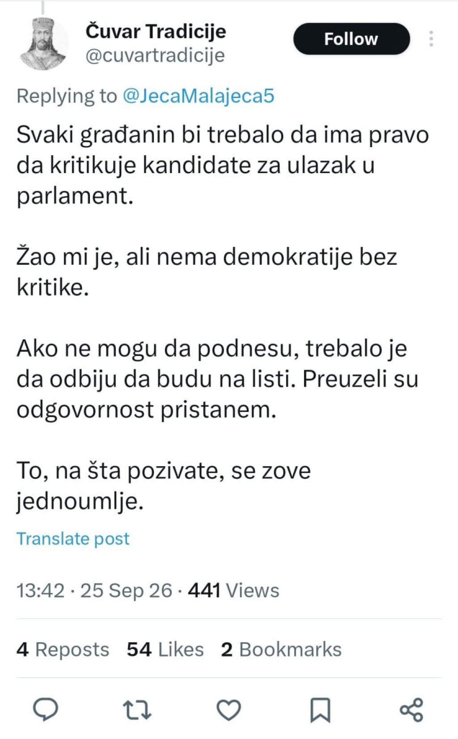Click the reply speech bubble icon
The height and width of the screenshot is (739, 458).
tap(46, 709)
